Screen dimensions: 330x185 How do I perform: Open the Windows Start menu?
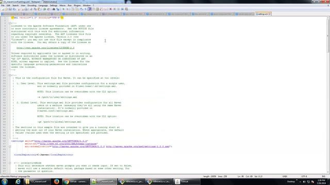pyautogui.click(x=5, y=181)
